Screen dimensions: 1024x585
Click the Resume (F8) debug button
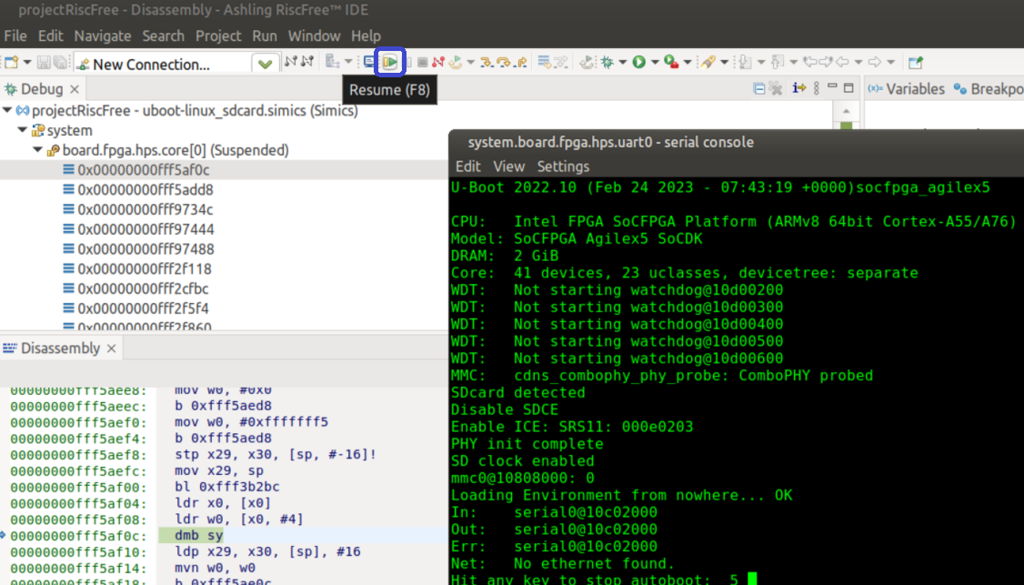click(x=390, y=62)
